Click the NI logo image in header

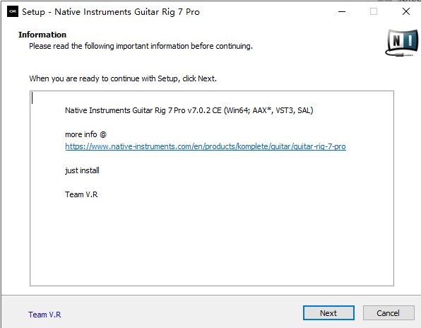[x=402, y=42]
